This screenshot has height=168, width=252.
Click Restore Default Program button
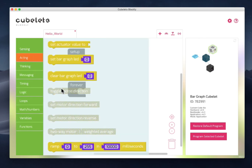pyautogui.click(x=208, y=126)
